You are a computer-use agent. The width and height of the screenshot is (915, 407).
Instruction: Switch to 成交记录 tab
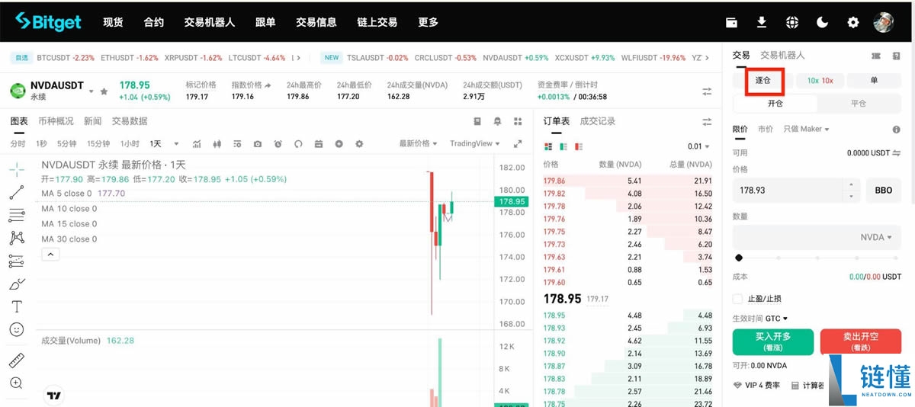click(x=597, y=120)
